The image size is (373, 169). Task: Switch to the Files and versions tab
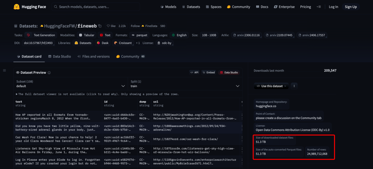[94, 56]
